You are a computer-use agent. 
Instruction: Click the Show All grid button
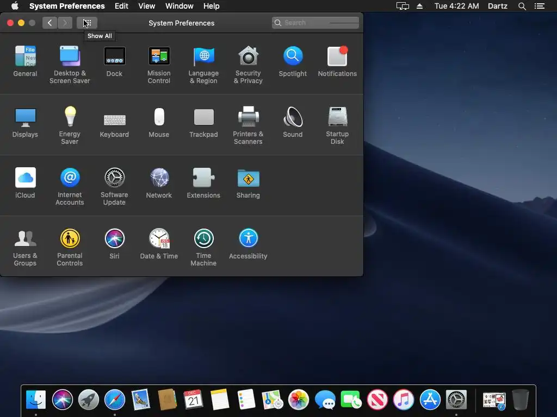[x=87, y=23]
